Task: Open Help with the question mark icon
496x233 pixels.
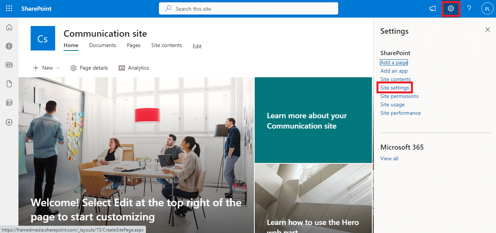Action: [469, 8]
